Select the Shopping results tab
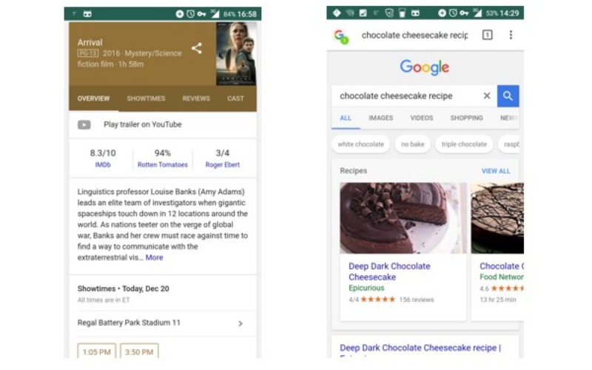The width and height of the screenshot is (592, 370). pyautogui.click(x=466, y=118)
